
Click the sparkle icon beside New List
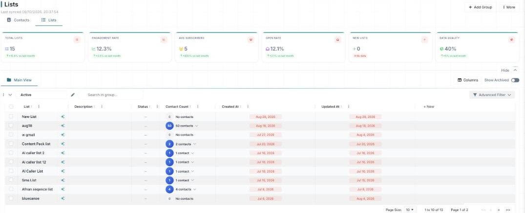[x=63, y=116]
